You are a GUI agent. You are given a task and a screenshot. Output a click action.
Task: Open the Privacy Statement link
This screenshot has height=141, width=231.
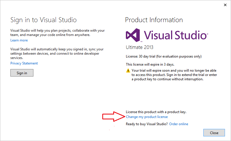[x=24, y=63]
